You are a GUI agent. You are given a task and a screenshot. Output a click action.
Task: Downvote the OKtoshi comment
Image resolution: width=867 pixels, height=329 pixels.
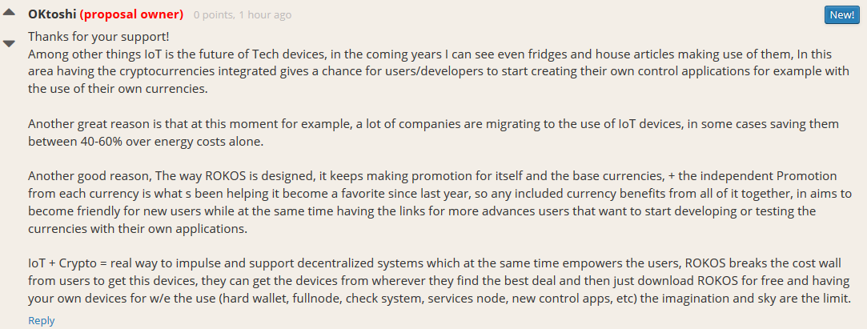pos(9,44)
